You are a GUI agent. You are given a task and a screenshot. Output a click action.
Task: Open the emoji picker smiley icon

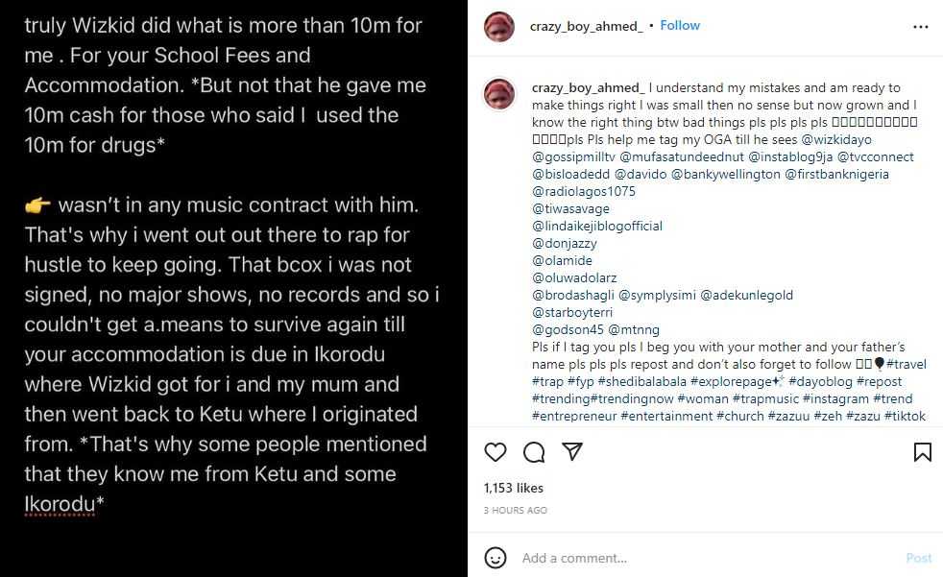point(496,558)
